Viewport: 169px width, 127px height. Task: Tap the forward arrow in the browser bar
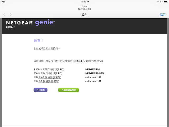pos(11,14)
